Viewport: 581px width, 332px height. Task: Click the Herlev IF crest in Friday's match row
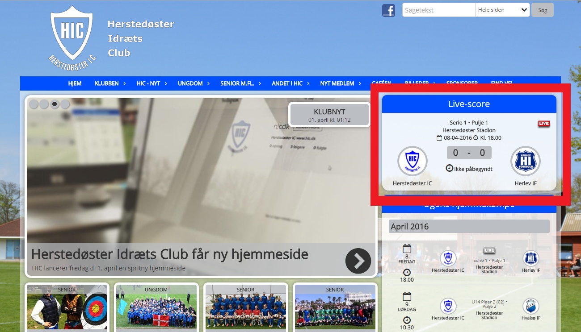tap(530, 258)
